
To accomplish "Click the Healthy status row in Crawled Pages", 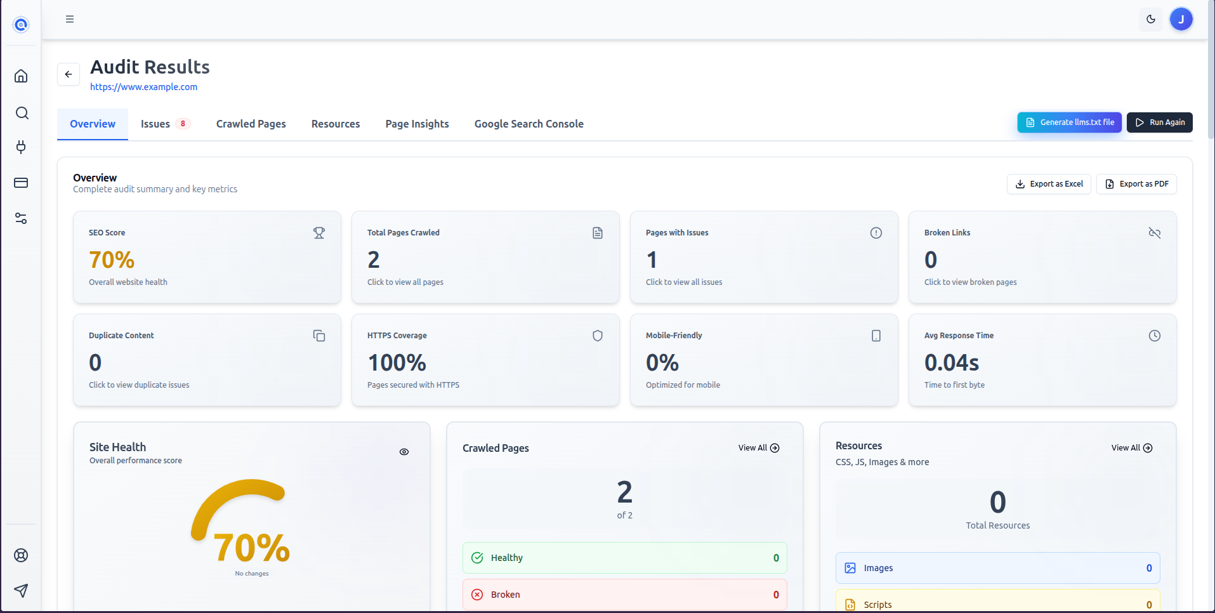I will click(x=624, y=557).
